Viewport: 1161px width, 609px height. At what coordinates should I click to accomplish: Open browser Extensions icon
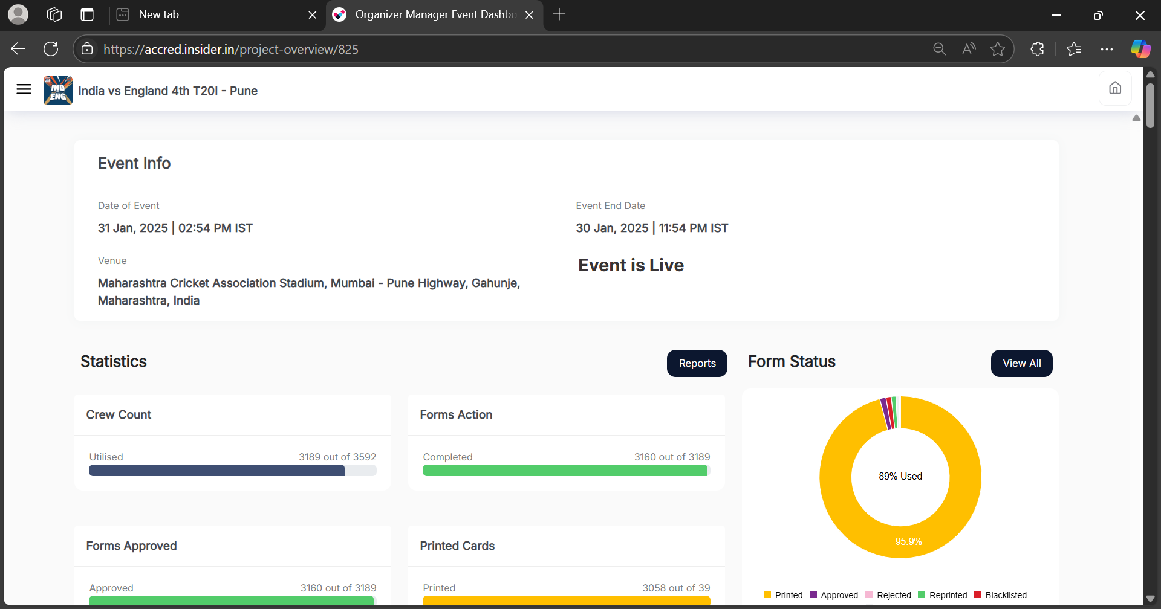point(1038,49)
